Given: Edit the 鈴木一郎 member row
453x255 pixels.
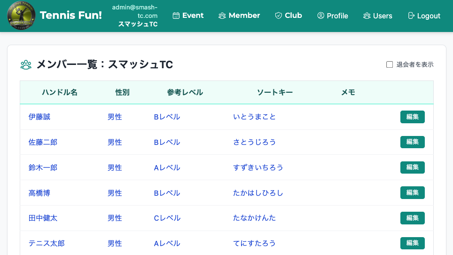Looking at the screenshot, I should pyautogui.click(x=412, y=167).
